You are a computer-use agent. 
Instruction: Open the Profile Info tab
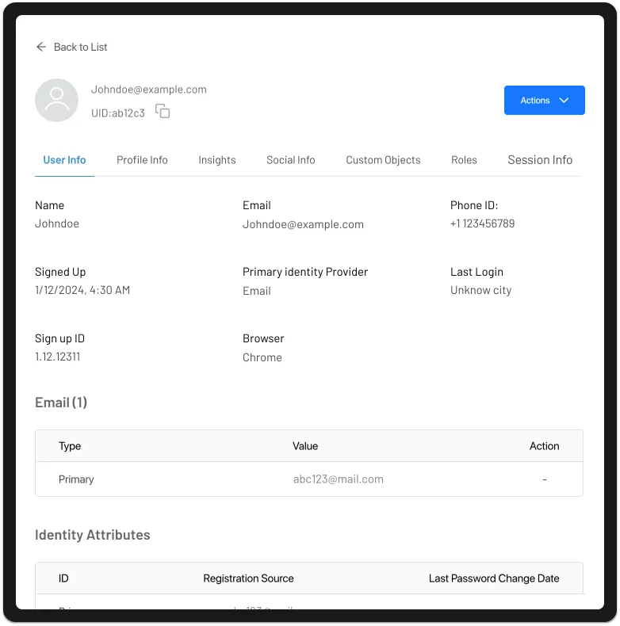(x=142, y=160)
